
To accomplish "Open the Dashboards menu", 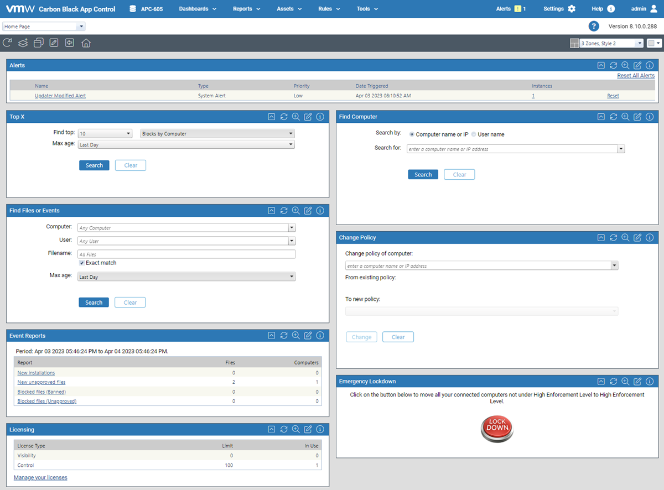I will (x=198, y=9).
